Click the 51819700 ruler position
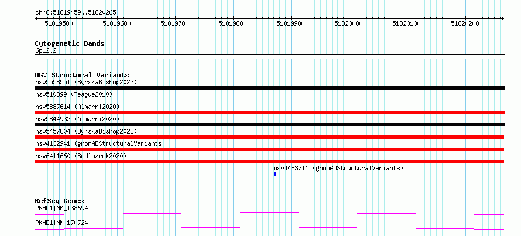The height and width of the screenshot is (236, 521). 174,23
